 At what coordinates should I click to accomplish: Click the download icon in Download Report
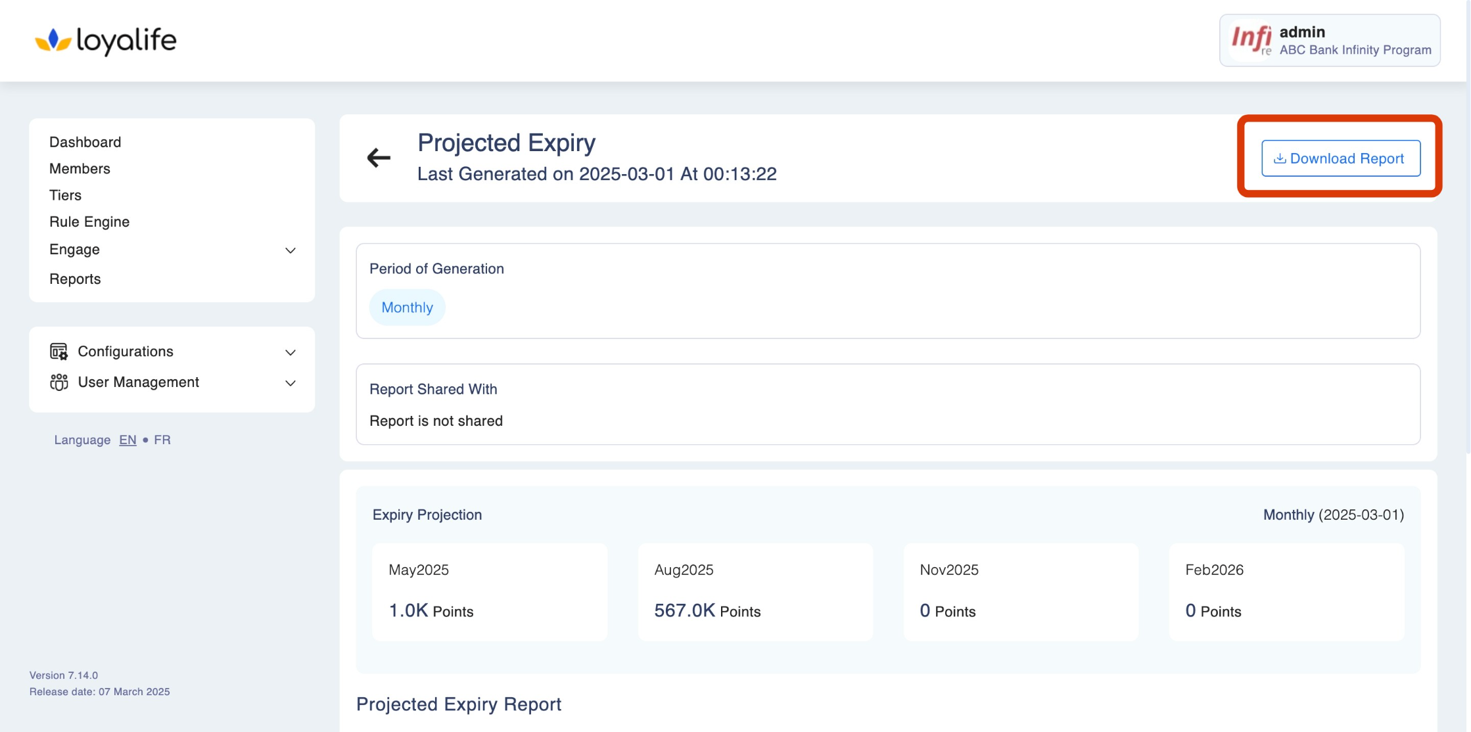[1279, 158]
